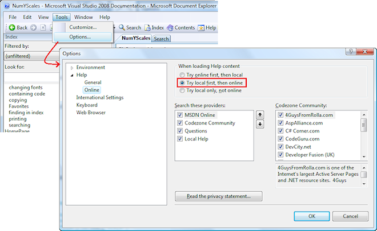Expand the Environment tree node
Screen dimensions: 377x231
[72, 68]
